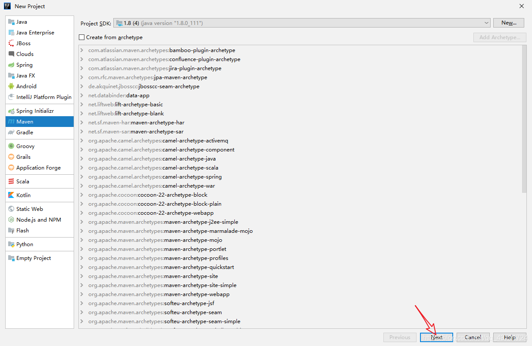
Task: Click the Java FX folder icon
Action: (x=11, y=76)
